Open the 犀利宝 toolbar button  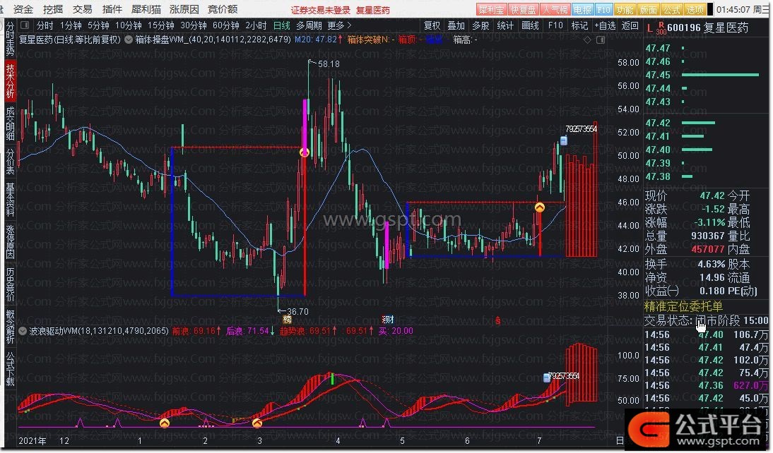(x=491, y=9)
